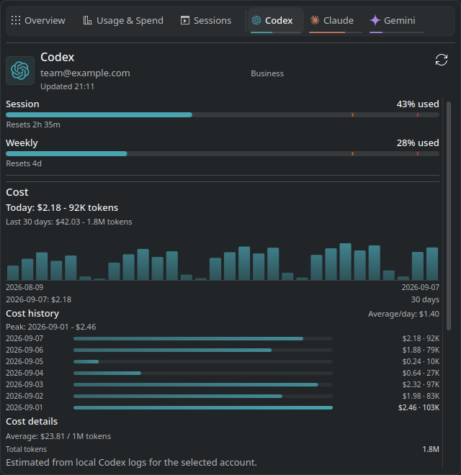
Task: Click the Overview grid icon
Action: pos(16,21)
